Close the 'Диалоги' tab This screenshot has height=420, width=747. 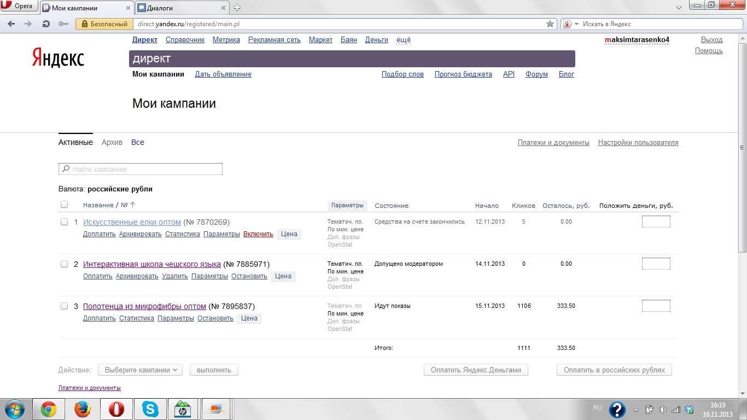[x=223, y=8]
